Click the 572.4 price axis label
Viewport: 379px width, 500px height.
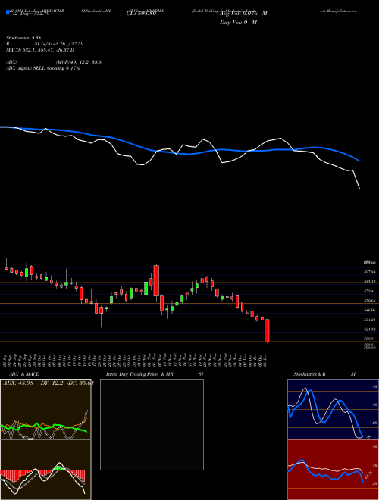click(x=368, y=291)
